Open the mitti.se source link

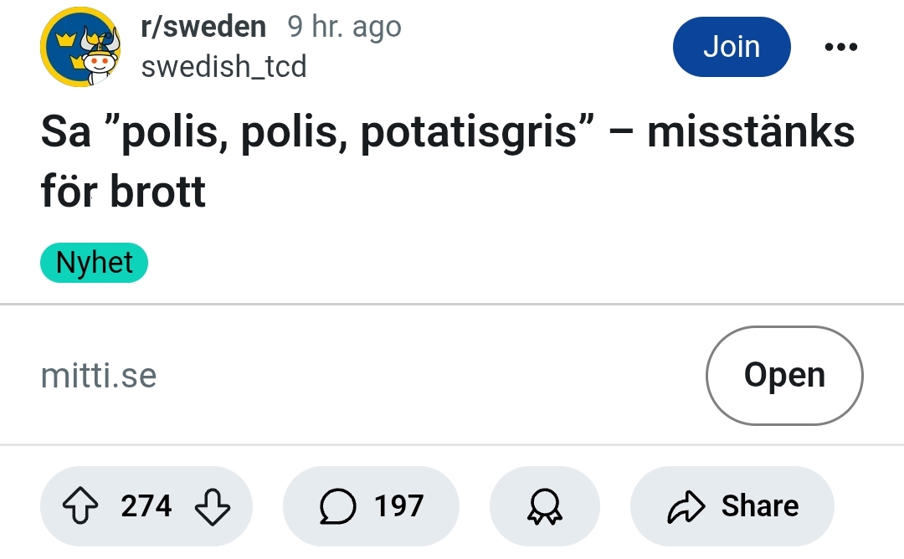click(x=99, y=375)
